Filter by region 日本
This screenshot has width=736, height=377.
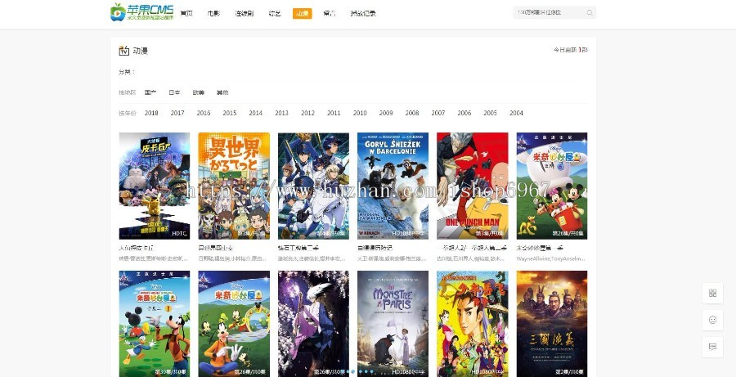(x=175, y=92)
